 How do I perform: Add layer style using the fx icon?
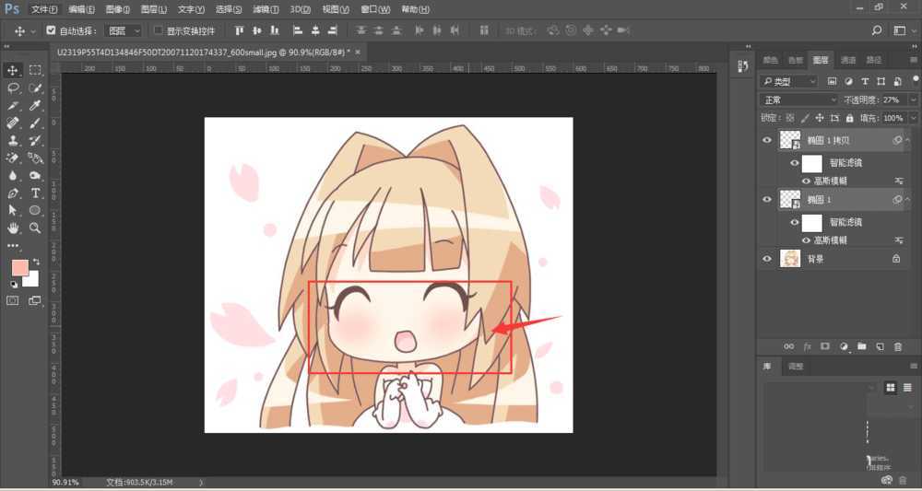coord(807,346)
